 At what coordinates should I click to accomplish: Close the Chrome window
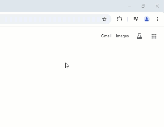[x=157, y=6]
